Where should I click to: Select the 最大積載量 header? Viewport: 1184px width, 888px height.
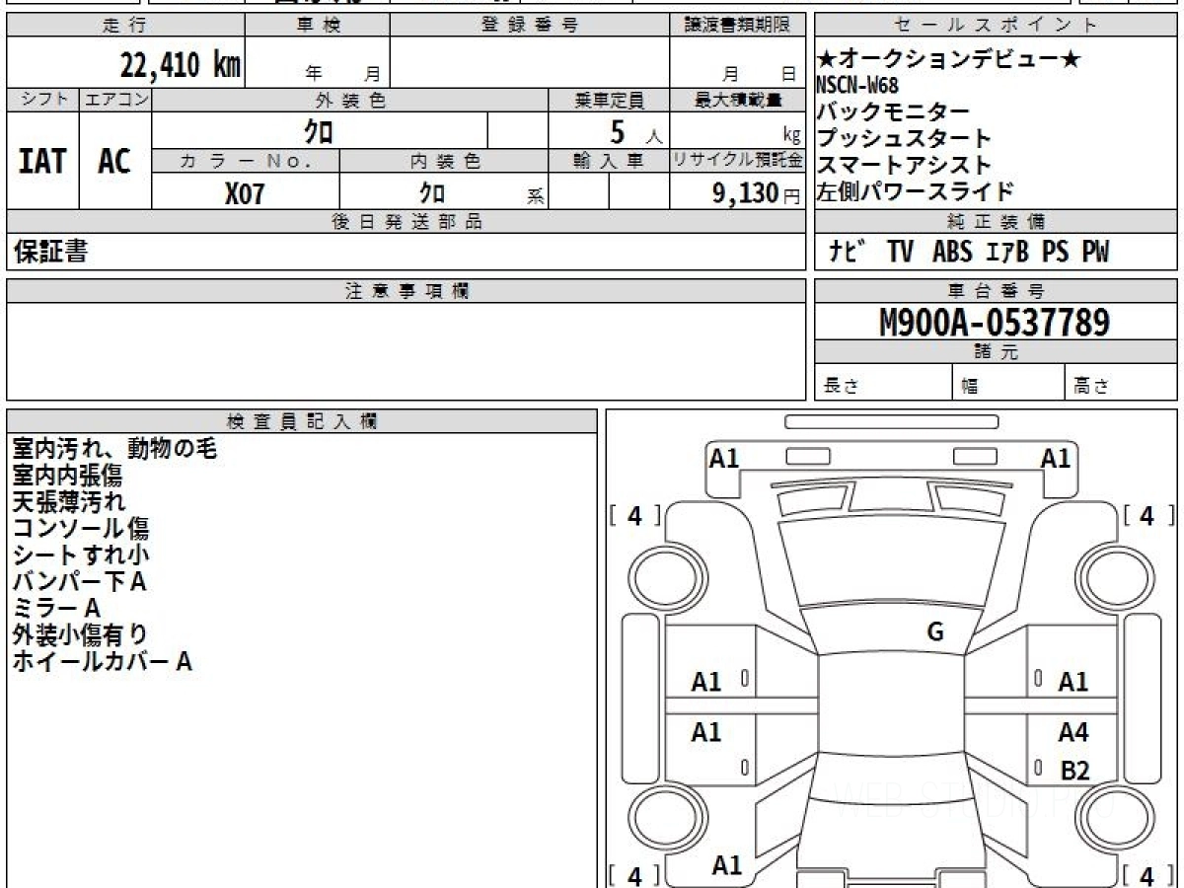coord(737,100)
